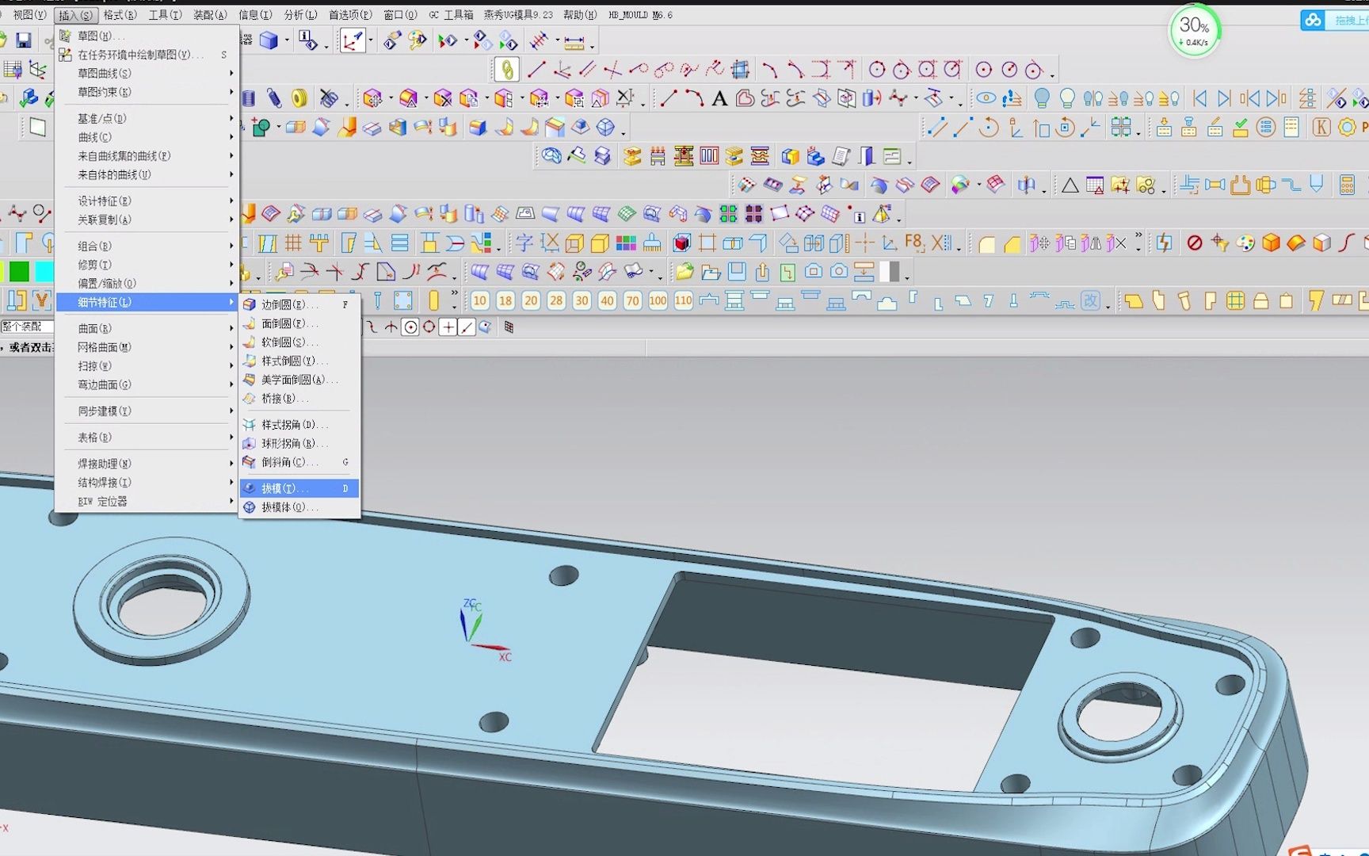
Task: Click the green color swatch on the left
Action: click(18, 271)
